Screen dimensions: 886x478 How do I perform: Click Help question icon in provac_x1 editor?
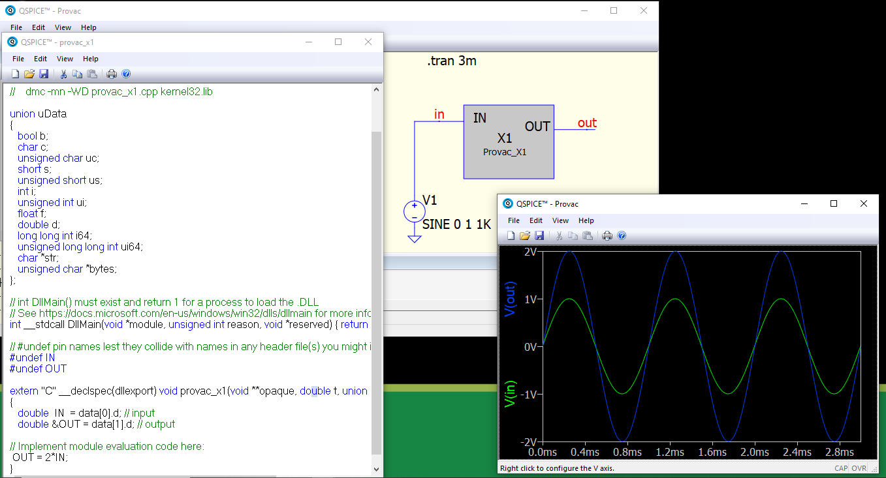coord(126,74)
